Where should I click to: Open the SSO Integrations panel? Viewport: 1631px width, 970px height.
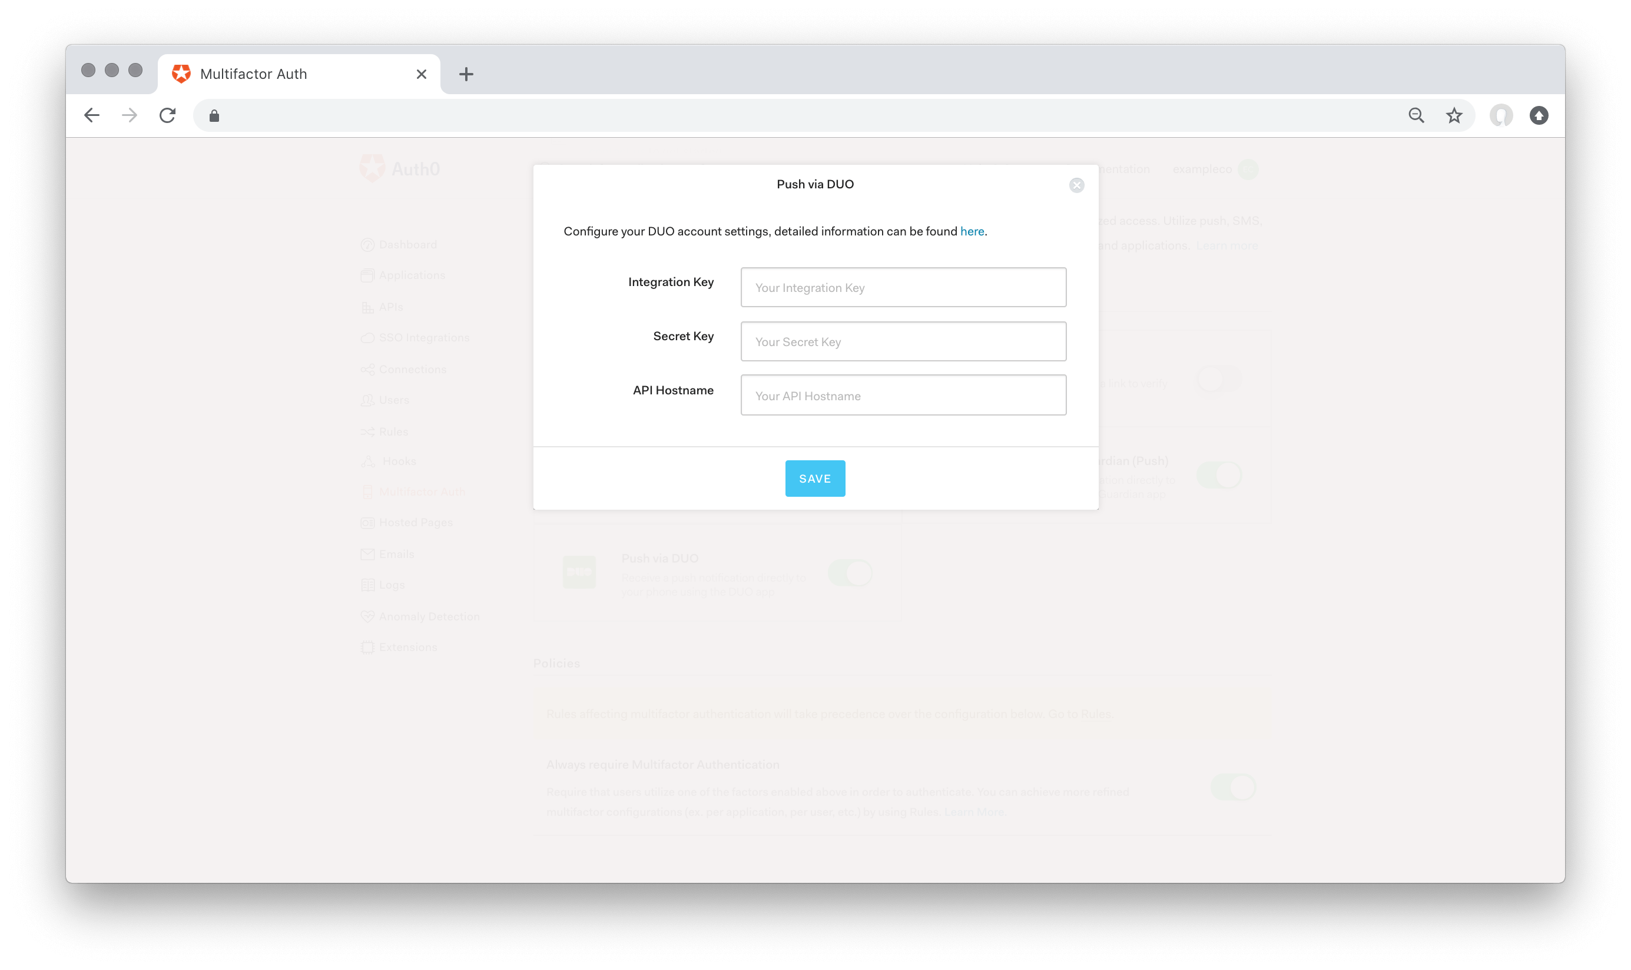tap(424, 338)
